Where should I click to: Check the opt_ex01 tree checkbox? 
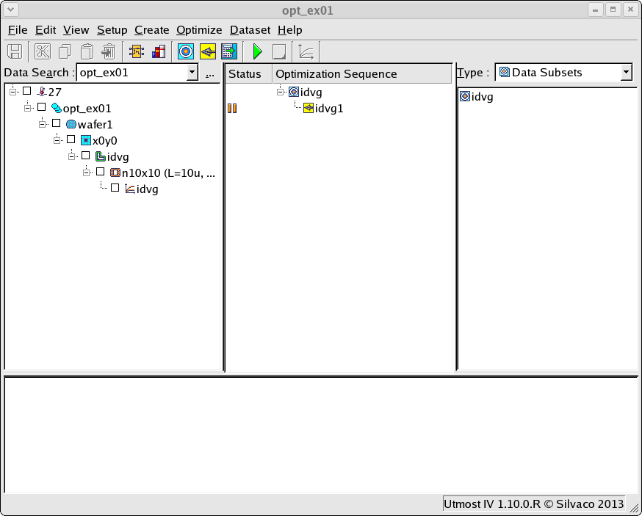(x=41, y=107)
